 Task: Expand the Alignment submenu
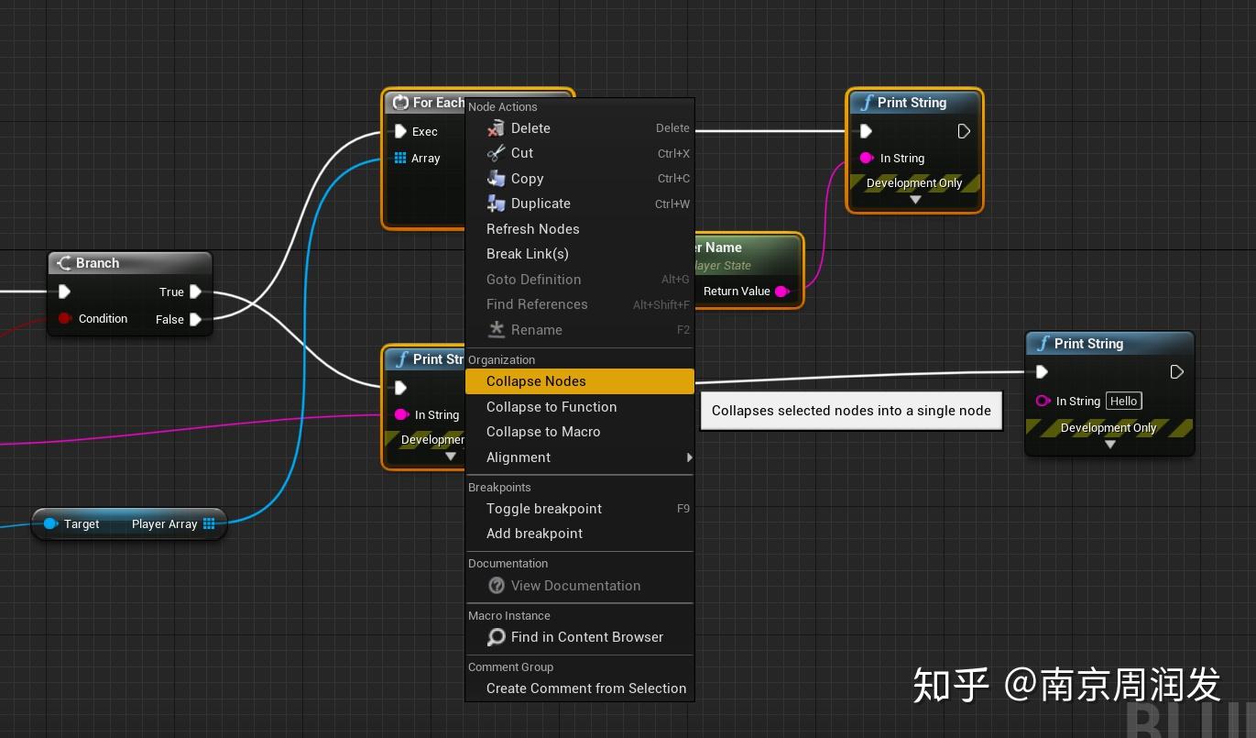pyautogui.click(x=519, y=457)
